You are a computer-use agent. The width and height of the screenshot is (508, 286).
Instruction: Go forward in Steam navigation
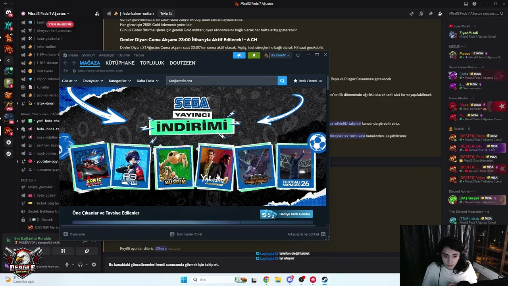coord(73,63)
